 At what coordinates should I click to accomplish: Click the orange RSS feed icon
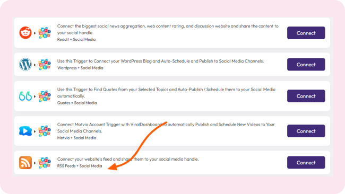coord(25,163)
